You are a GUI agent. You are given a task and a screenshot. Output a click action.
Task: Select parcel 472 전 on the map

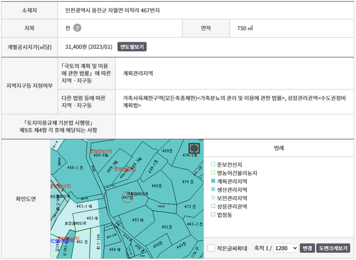pos(190,206)
